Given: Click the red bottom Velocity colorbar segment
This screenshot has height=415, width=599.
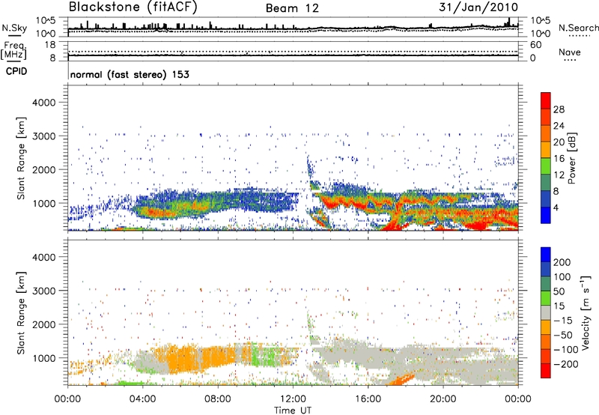Looking at the screenshot, I should click(546, 371).
